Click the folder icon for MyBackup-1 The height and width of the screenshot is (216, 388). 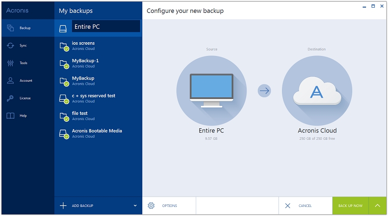[64, 64]
